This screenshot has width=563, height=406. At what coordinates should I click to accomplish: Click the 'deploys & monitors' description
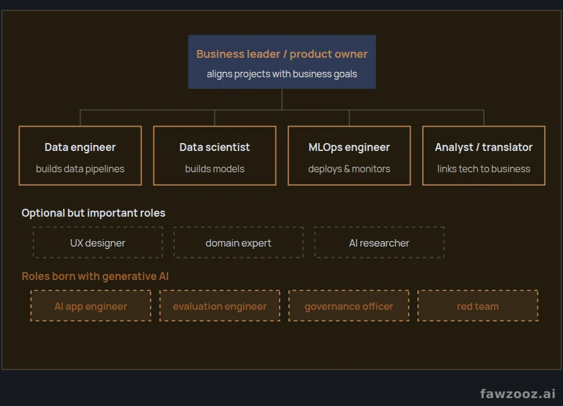point(349,169)
